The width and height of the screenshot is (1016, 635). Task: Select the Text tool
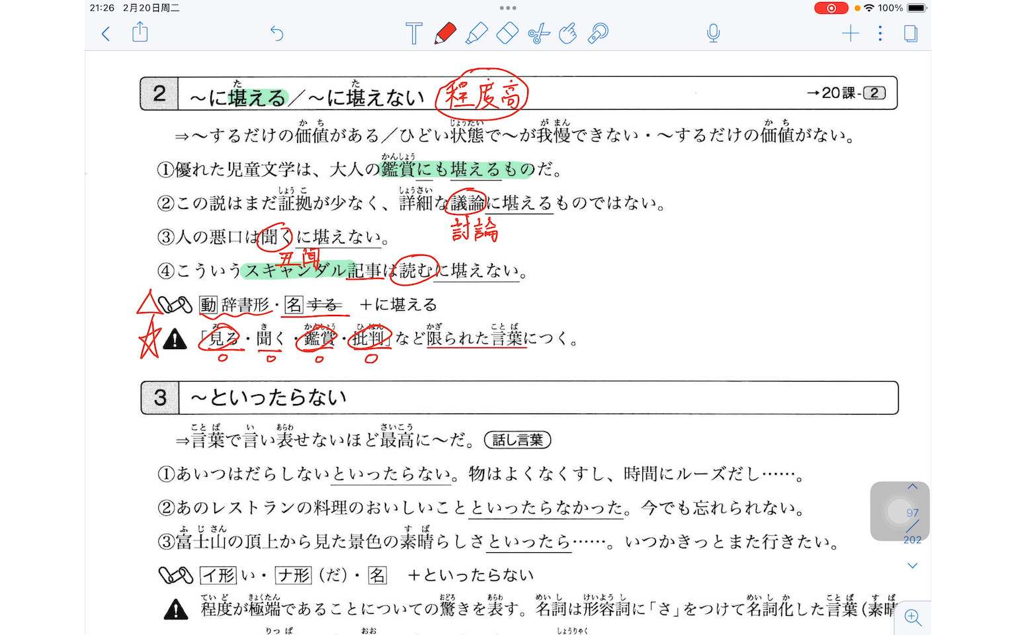point(414,33)
